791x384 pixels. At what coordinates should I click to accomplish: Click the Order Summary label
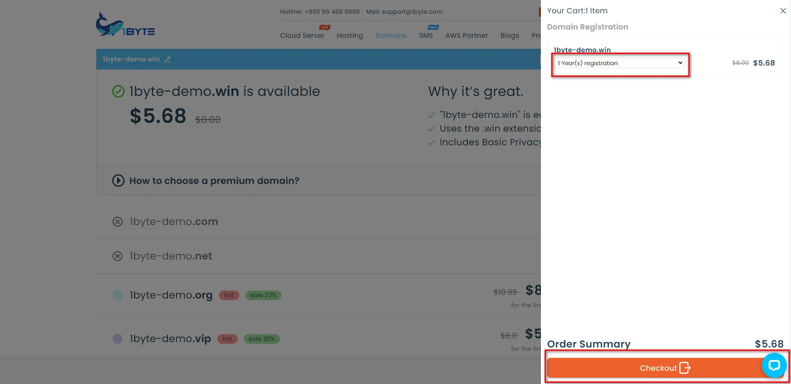click(589, 344)
